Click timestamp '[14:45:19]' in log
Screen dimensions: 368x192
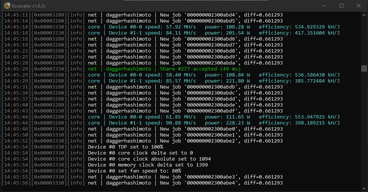coord(16,45)
